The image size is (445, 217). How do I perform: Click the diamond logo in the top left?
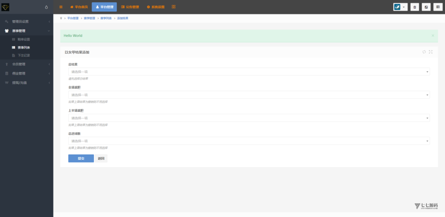coord(5,7)
